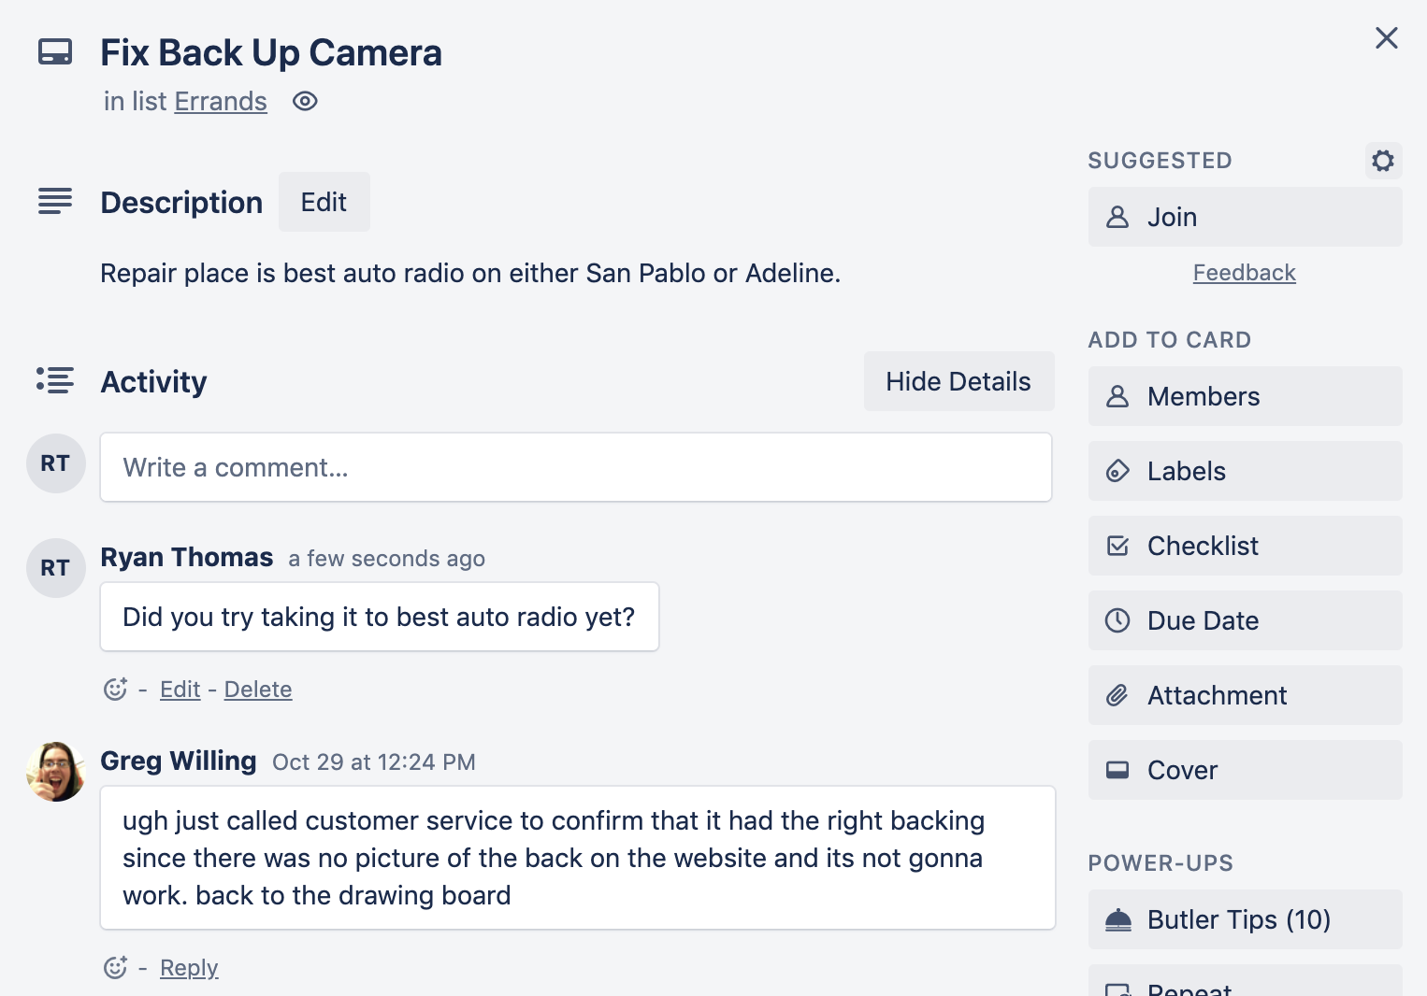Open the Members picker

pyautogui.click(x=1244, y=396)
